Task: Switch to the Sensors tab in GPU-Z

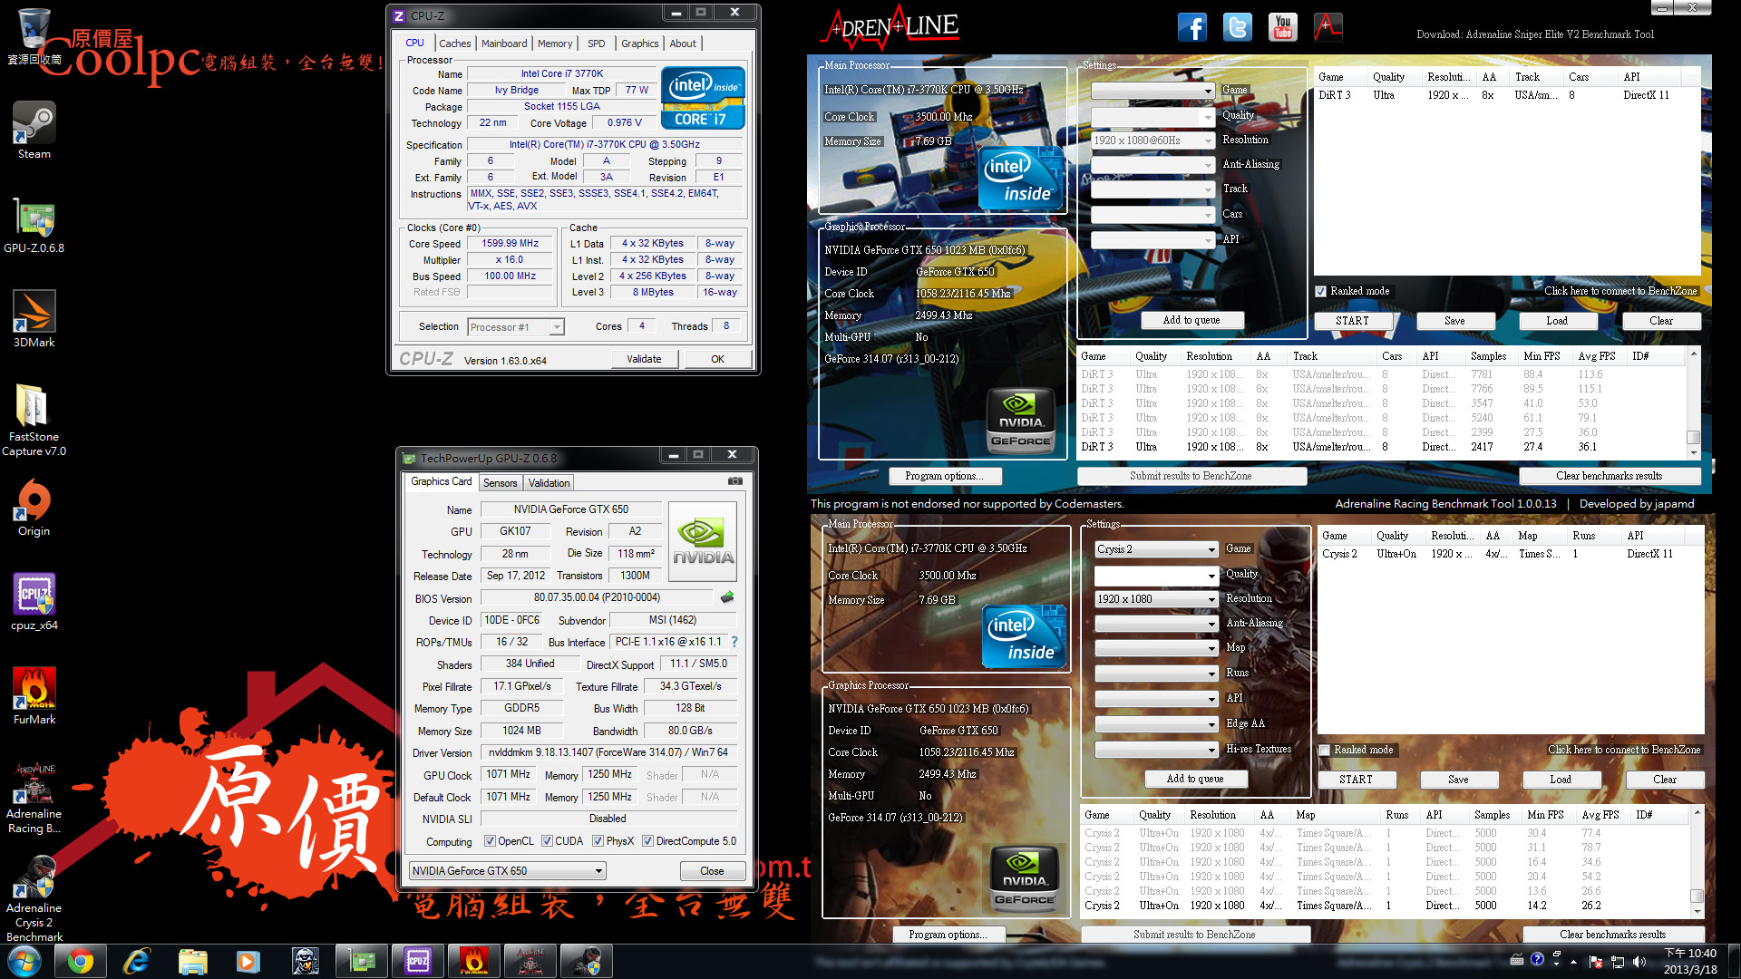Action: tap(501, 483)
